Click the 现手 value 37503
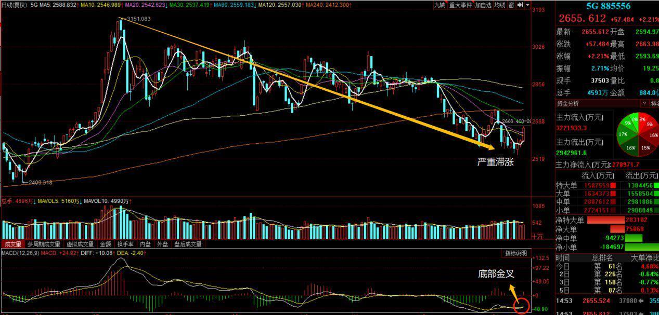This screenshot has height=315, width=659. 599,80
